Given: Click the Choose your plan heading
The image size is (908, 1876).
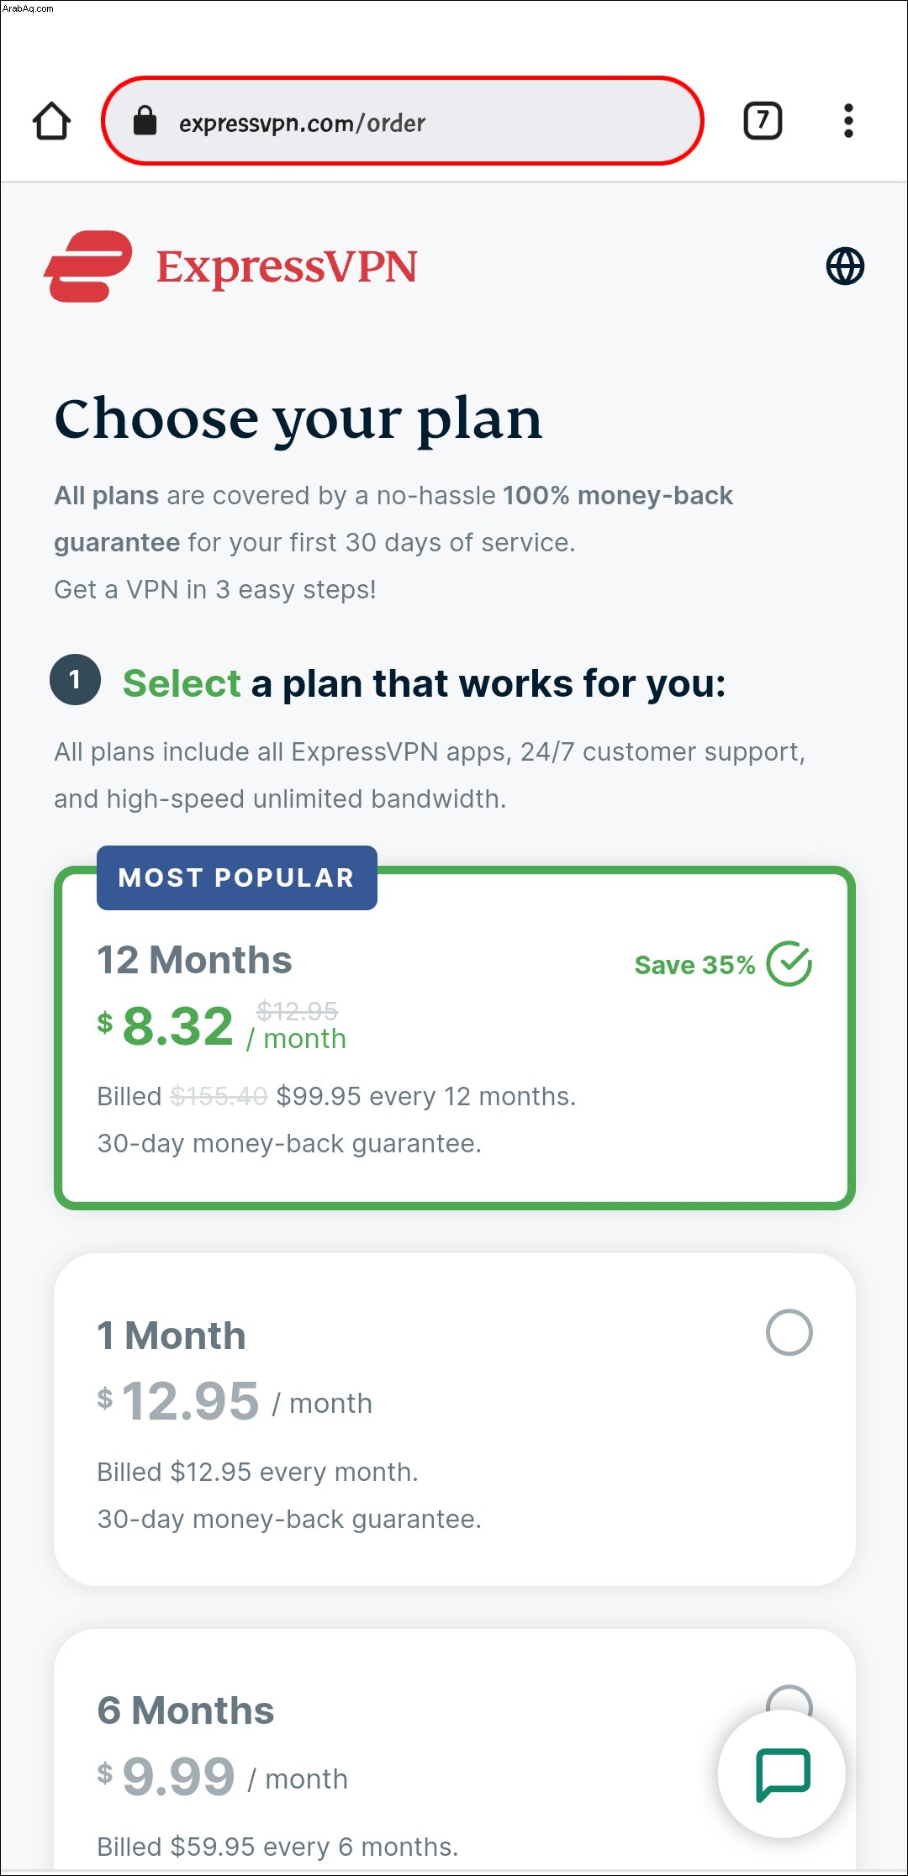Looking at the screenshot, I should (x=298, y=420).
